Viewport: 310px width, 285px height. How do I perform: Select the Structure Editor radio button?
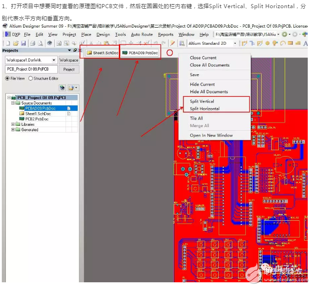click(30, 79)
